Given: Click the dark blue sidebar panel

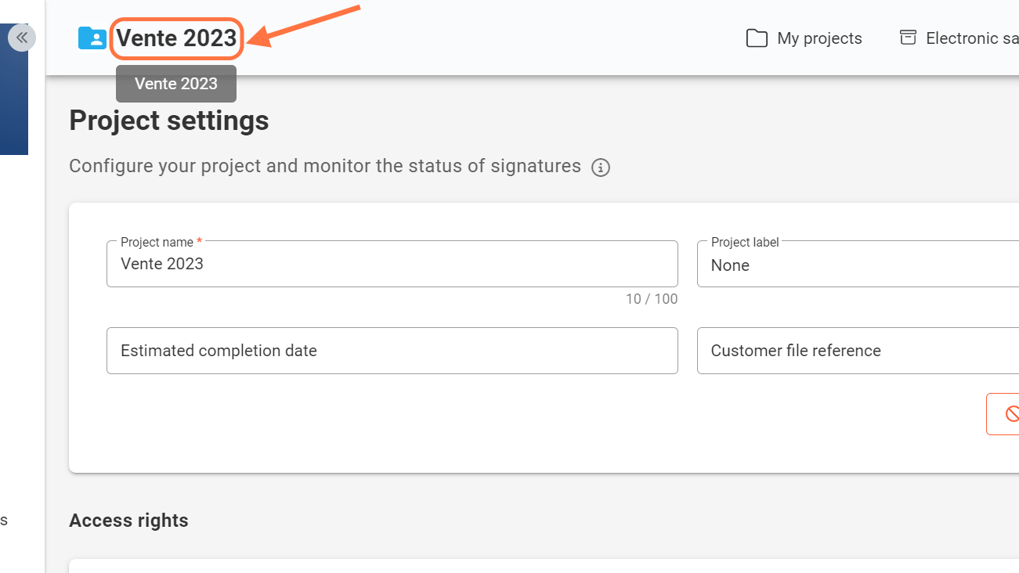Looking at the screenshot, I should click(x=13, y=102).
